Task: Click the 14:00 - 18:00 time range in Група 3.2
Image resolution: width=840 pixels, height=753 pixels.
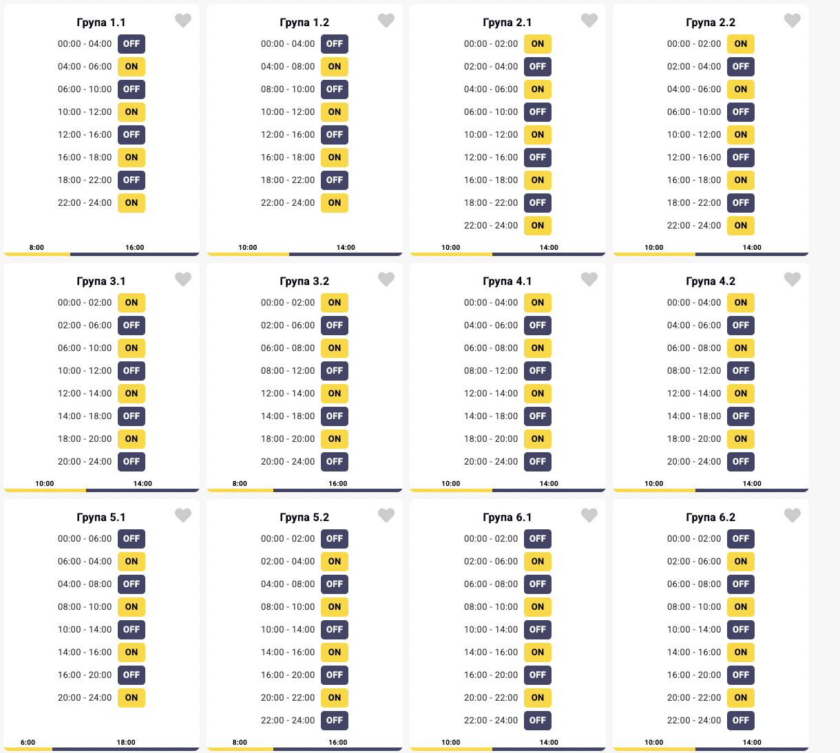Action: click(288, 416)
